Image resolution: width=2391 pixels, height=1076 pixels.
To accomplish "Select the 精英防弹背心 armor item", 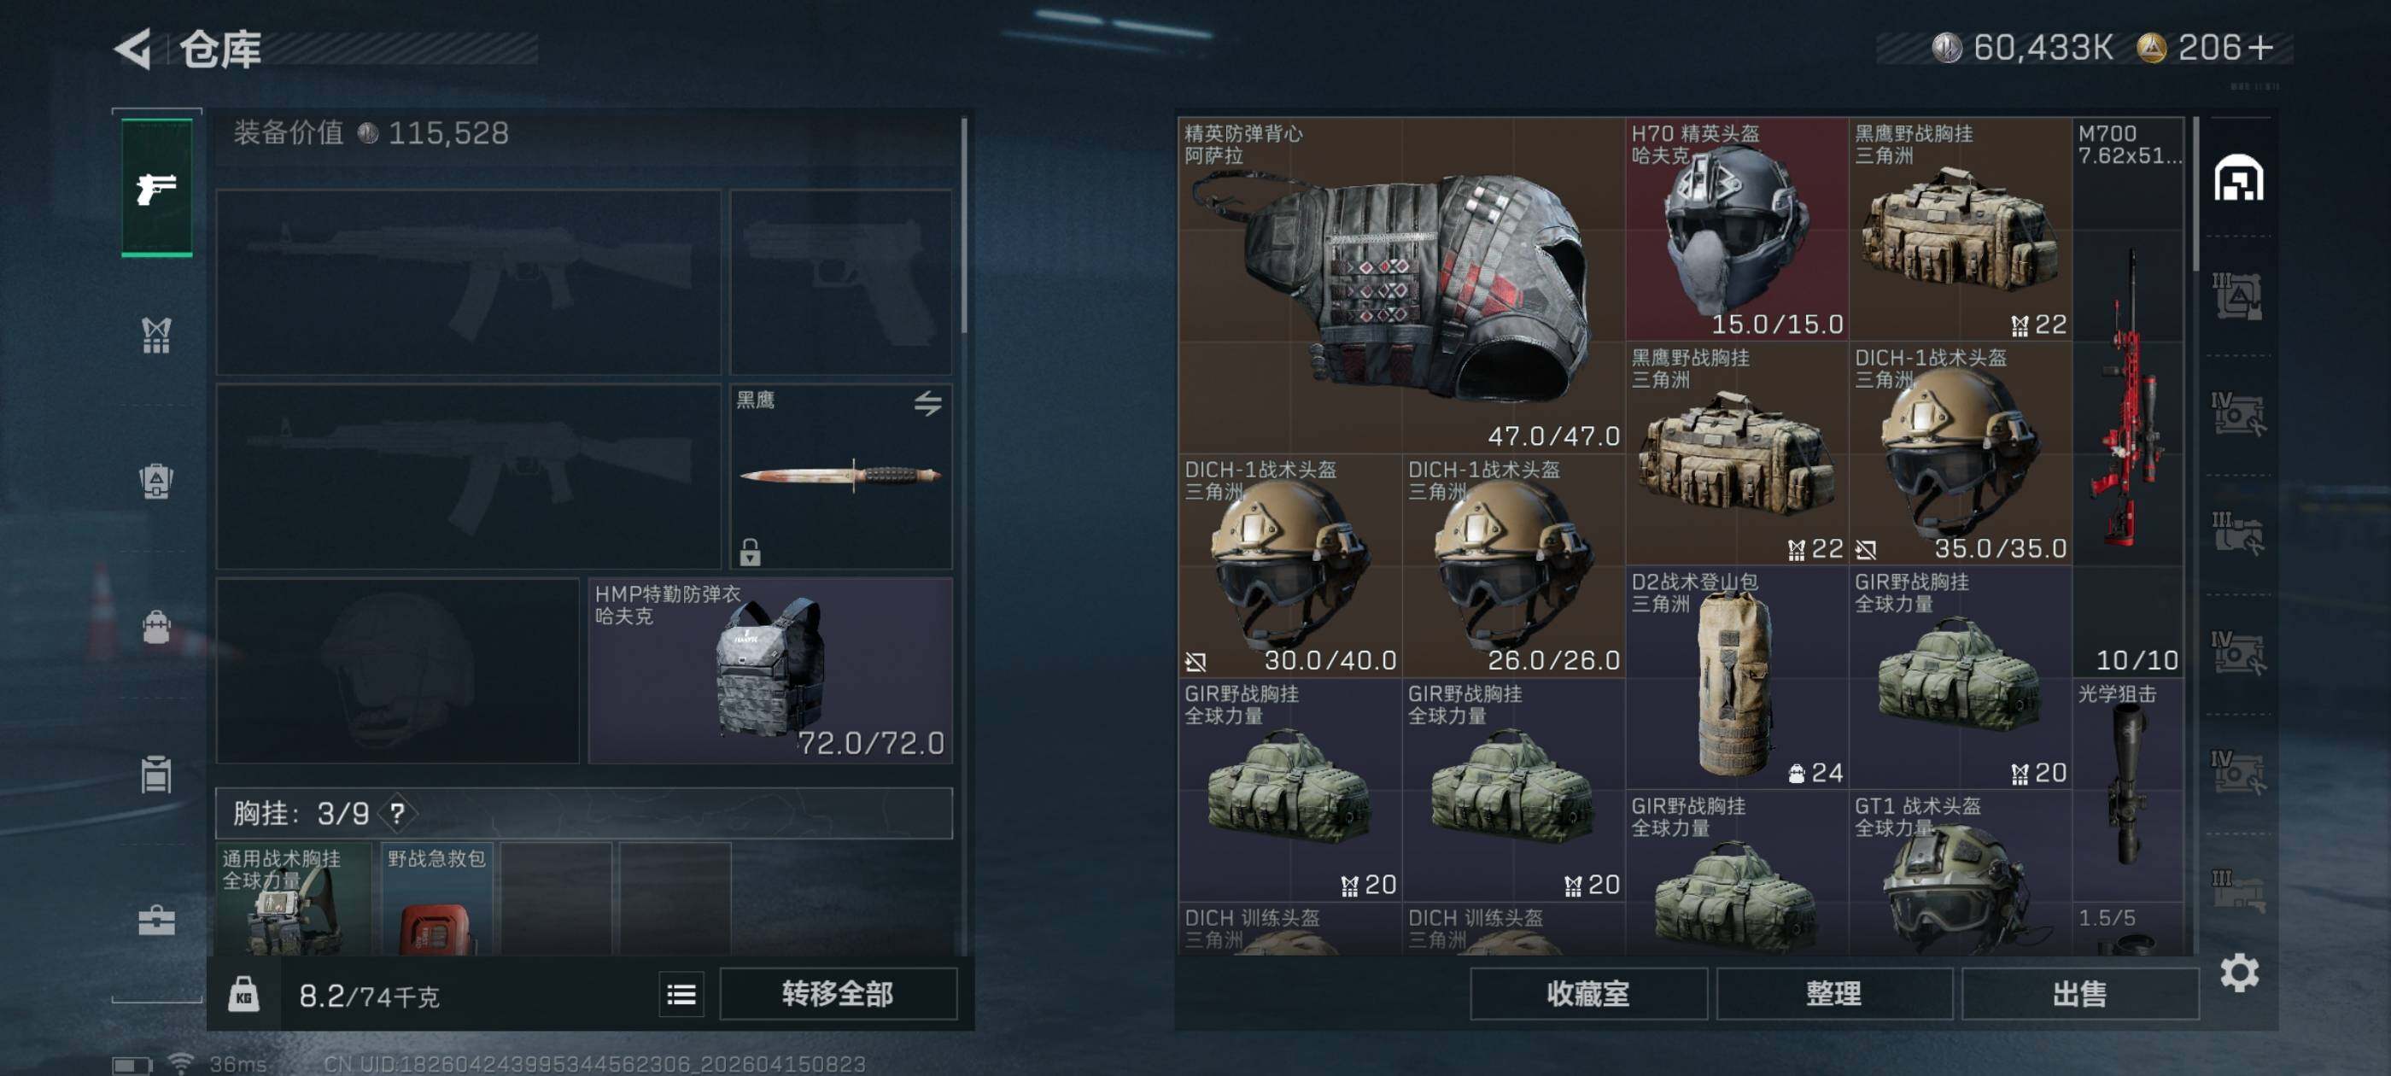I will [1401, 285].
